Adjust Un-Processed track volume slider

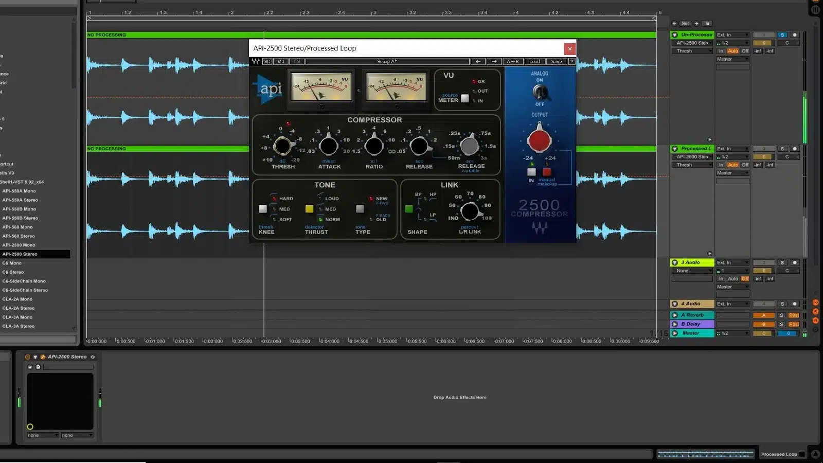[764, 43]
